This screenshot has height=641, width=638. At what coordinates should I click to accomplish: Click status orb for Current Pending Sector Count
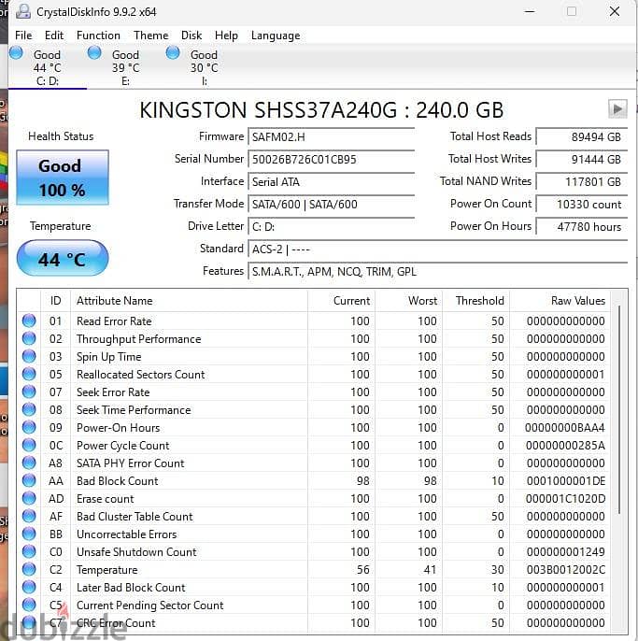coord(29,605)
